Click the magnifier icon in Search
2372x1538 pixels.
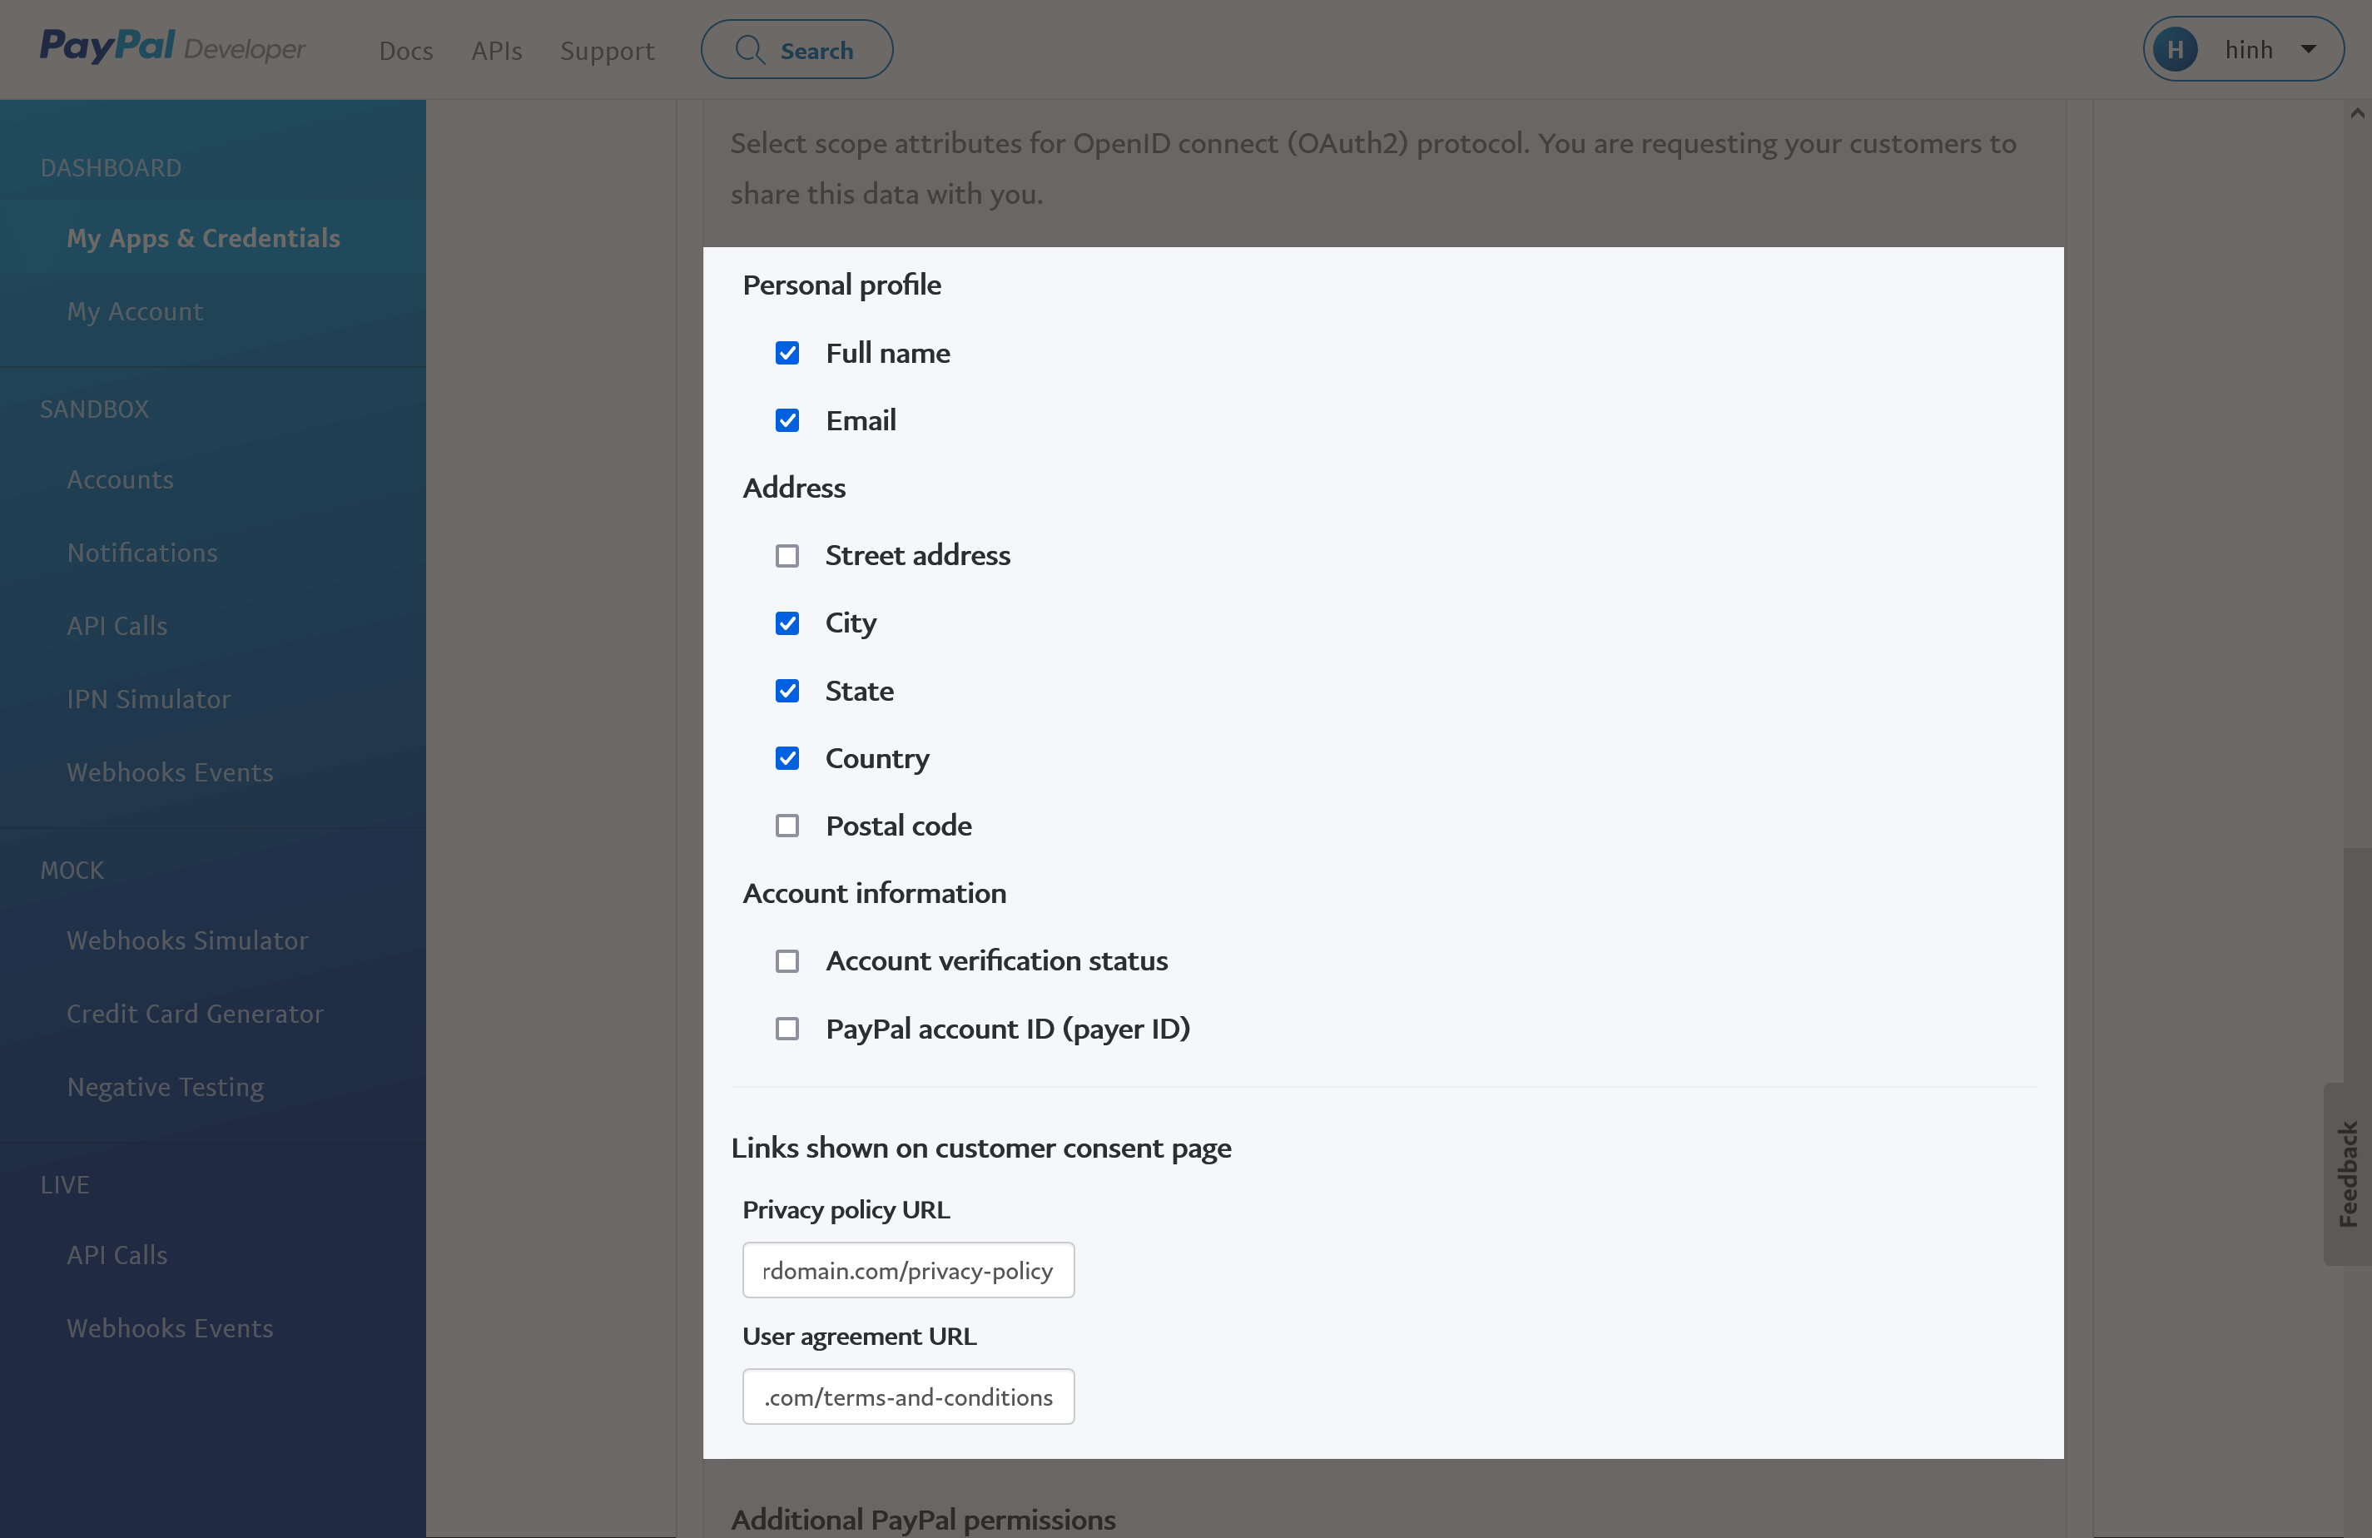pos(750,50)
